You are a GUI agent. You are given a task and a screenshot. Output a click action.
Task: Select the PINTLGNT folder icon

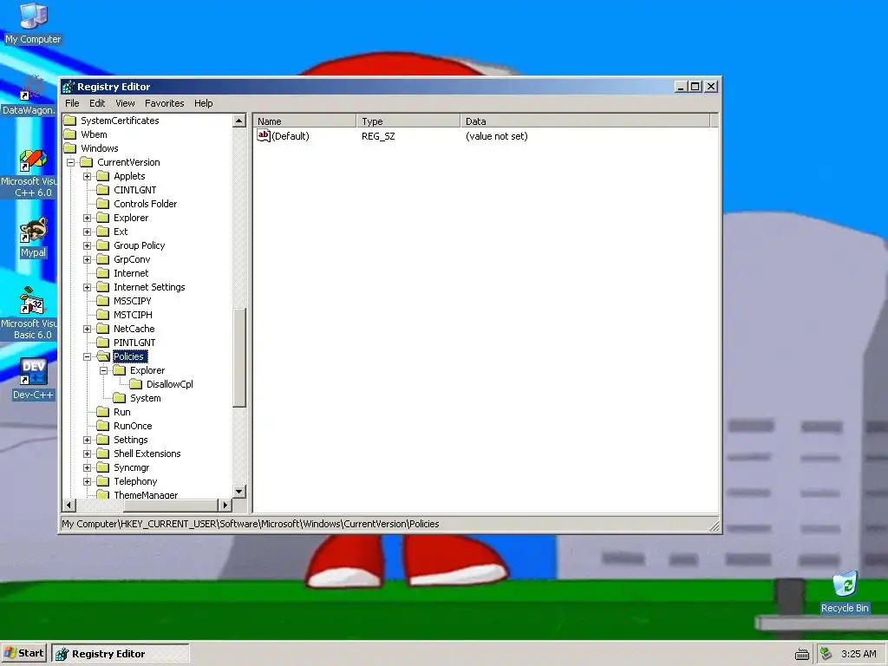[x=102, y=343]
